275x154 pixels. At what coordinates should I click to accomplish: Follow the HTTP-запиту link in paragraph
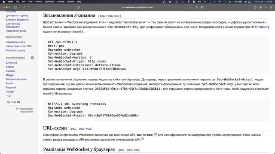pyautogui.click(x=260, y=27)
